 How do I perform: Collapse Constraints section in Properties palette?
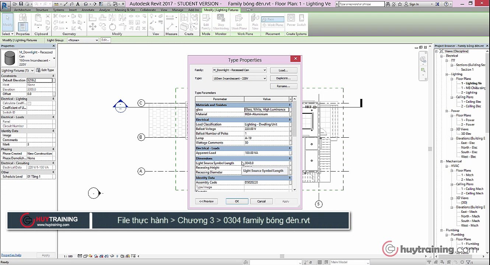click(53, 76)
